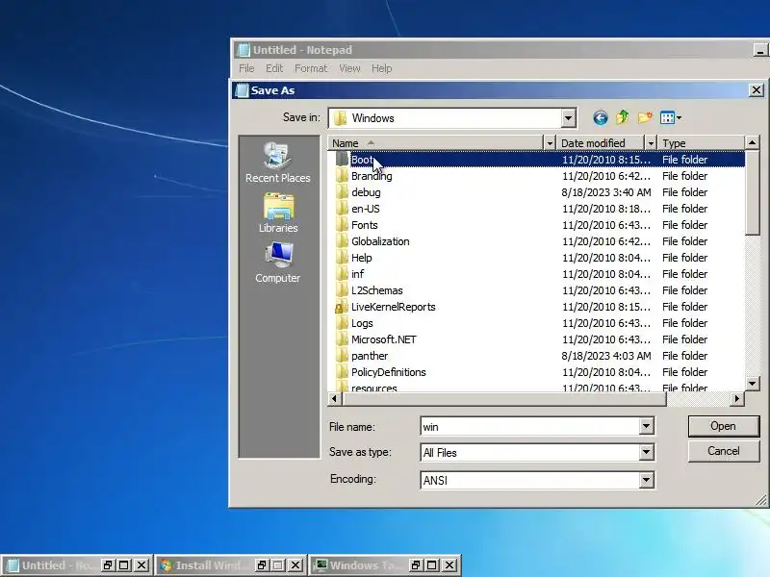This screenshot has height=577, width=770.
Task: Select the Boot folder icon
Action: click(342, 159)
